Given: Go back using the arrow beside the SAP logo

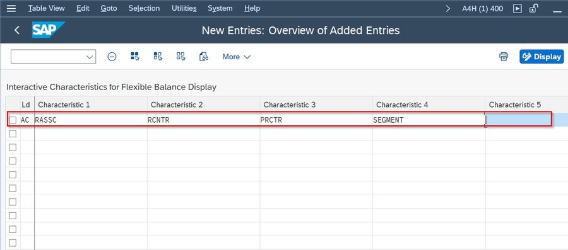Looking at the screenshot, I should [16, 30].
